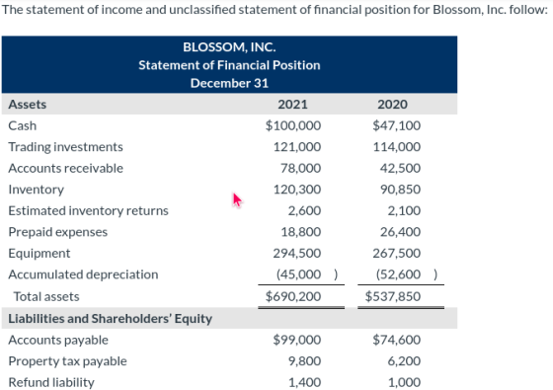Click the Total assets $690,200 figure

point(293,296)
